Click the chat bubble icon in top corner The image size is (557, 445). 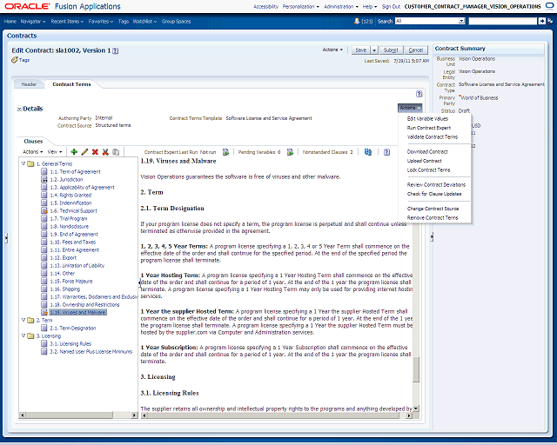pos(549,6)
